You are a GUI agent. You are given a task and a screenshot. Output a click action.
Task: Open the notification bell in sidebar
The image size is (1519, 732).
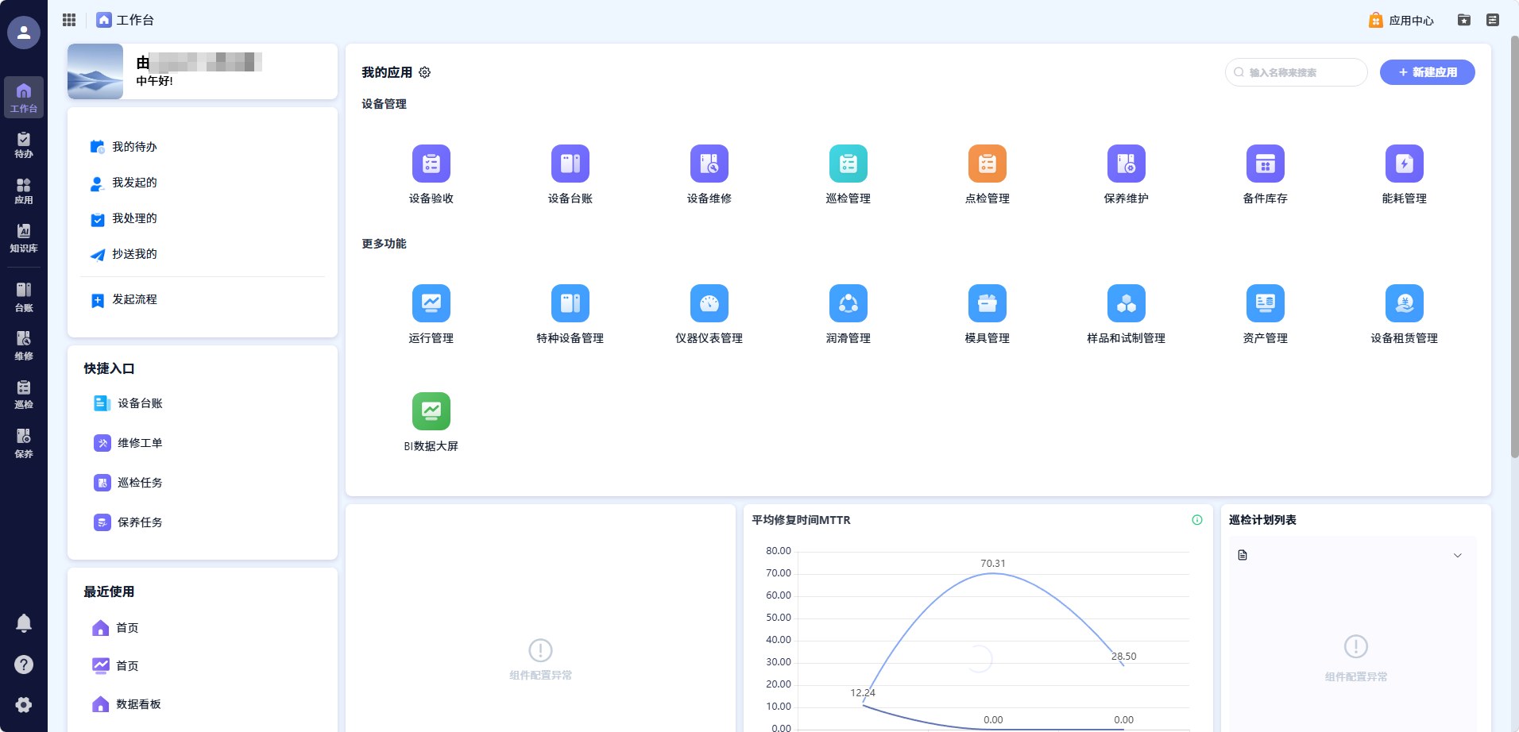(x=24, y=623)
